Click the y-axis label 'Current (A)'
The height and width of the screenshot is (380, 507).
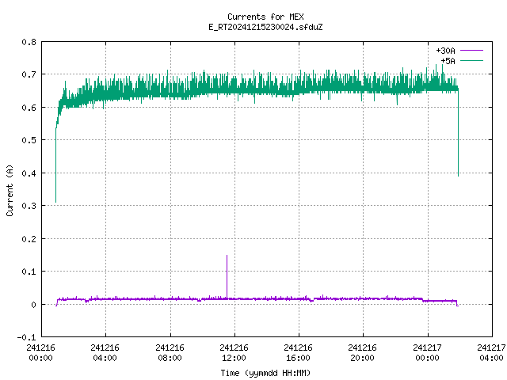coord(10,190)
